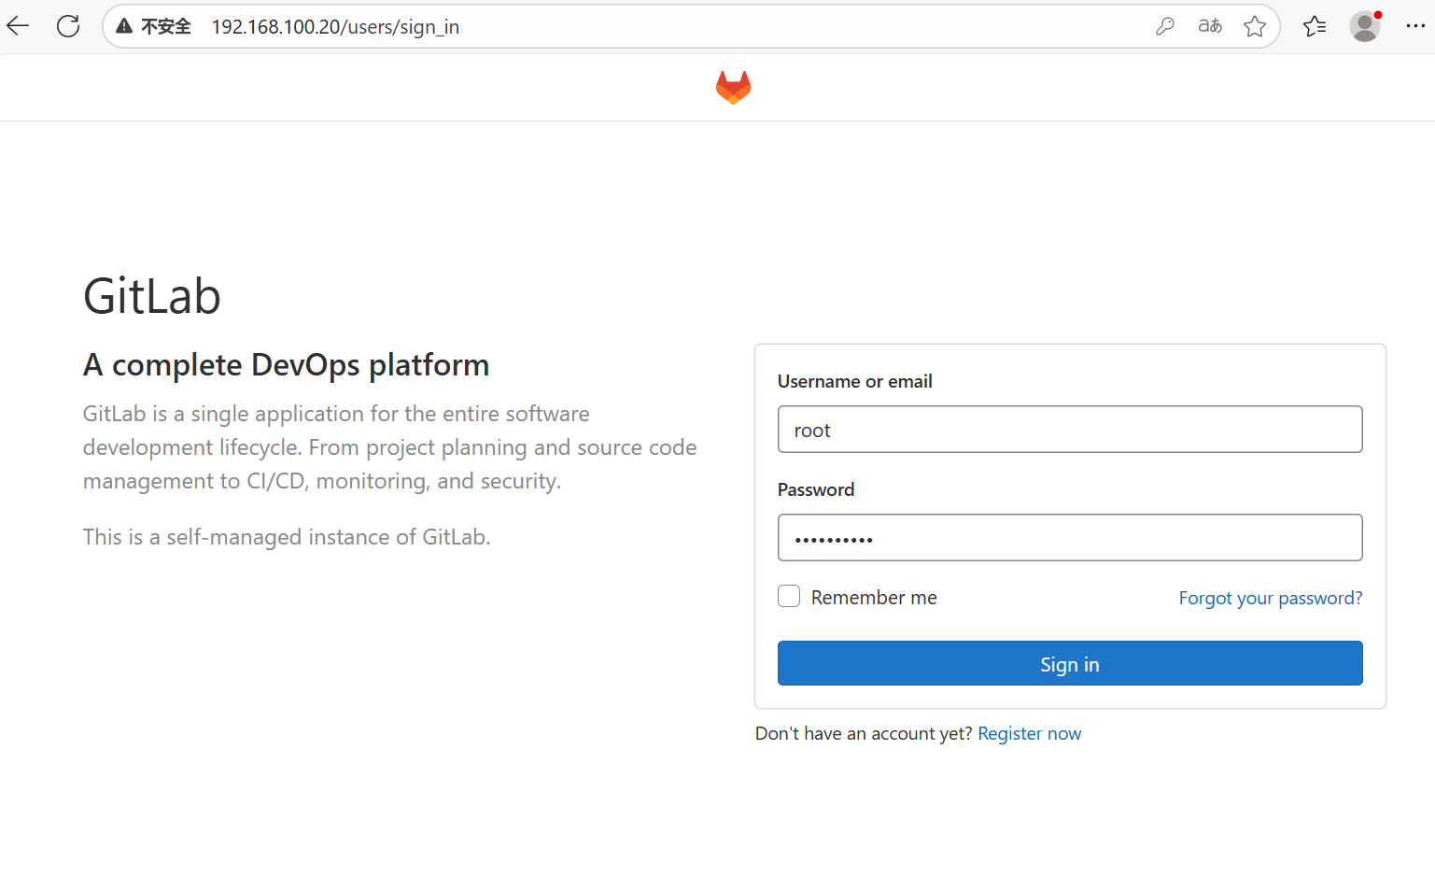Screen dimensions: 1435x877
Task: Open the not secure warning icon
Action: [124, 26]
